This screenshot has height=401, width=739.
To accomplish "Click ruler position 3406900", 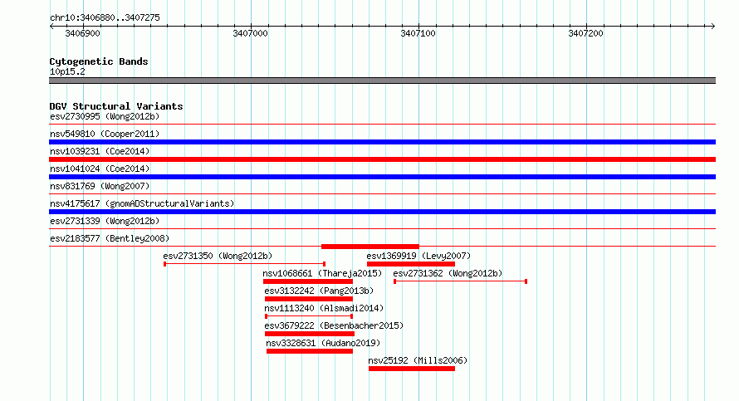I will point(82,33).
